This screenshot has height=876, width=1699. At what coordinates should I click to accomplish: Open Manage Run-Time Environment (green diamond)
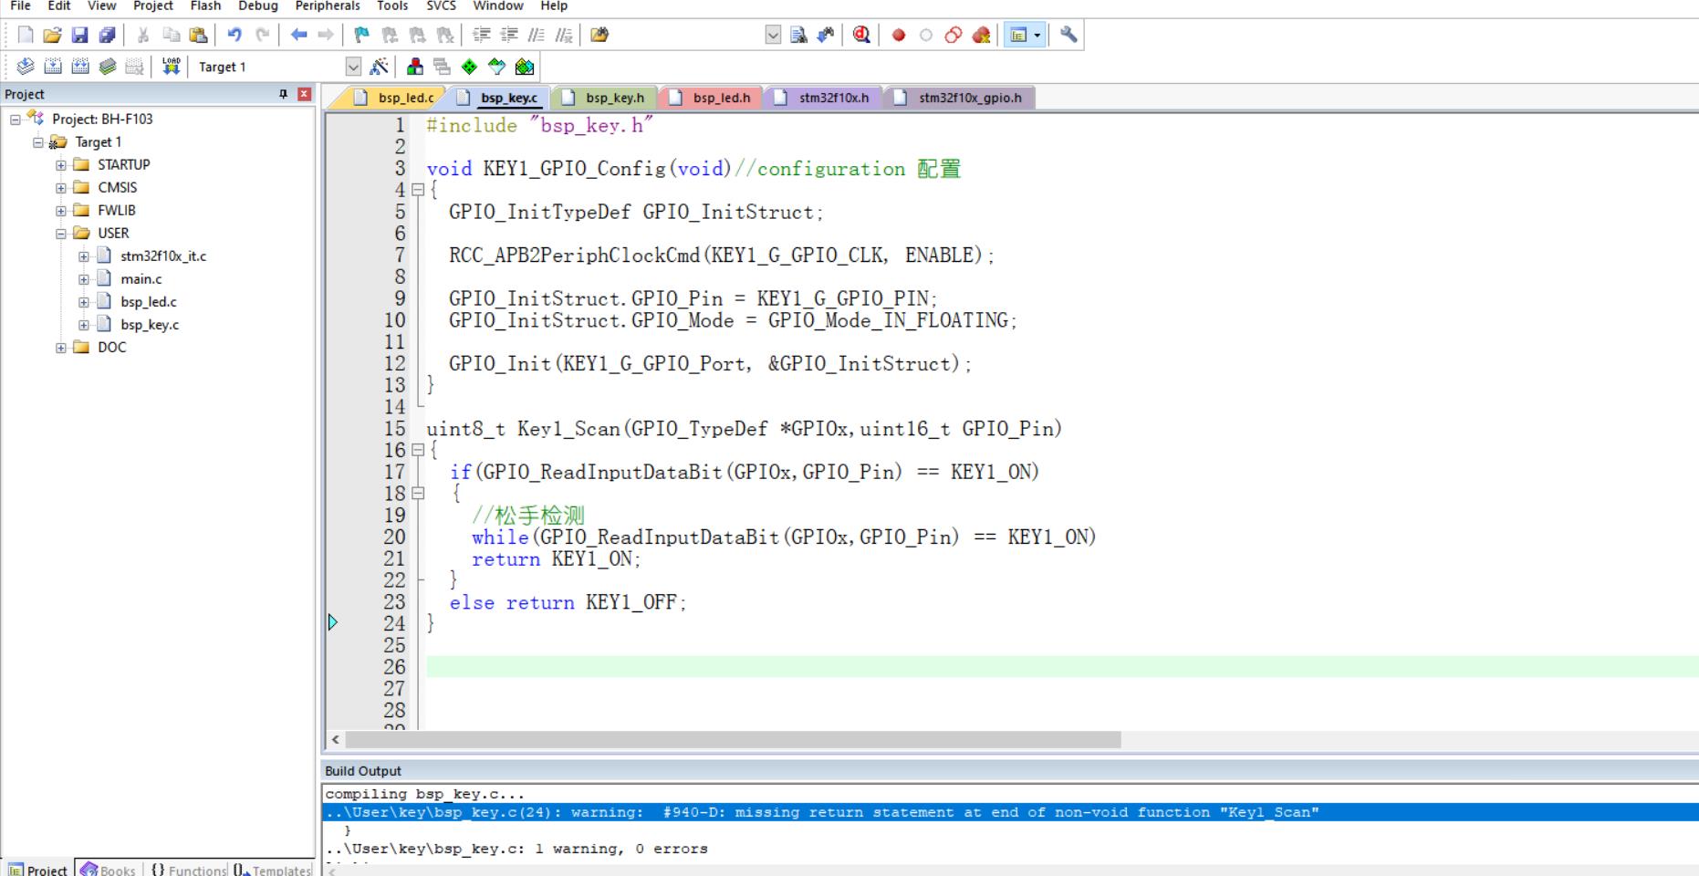coord(469,67)
